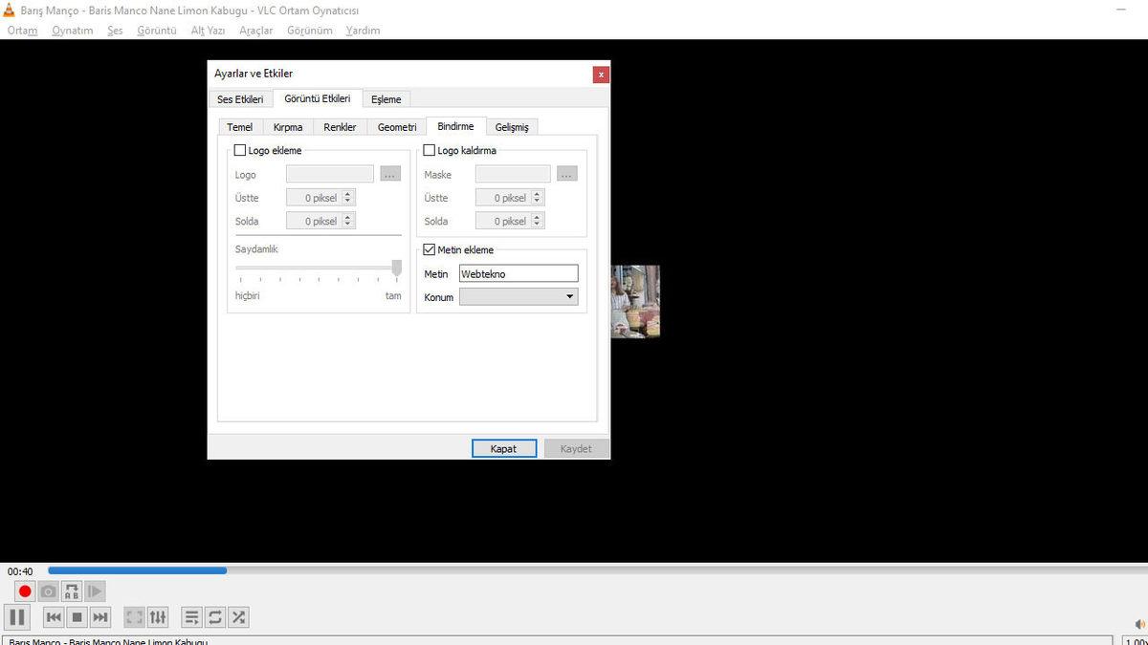Skip to the next media
The width and height of the screenshot is (1148, 645).
pos(100,616)
